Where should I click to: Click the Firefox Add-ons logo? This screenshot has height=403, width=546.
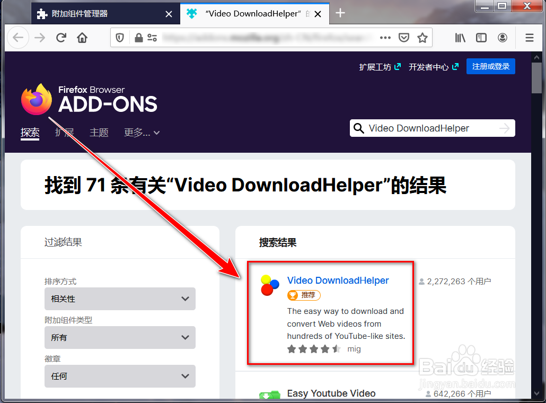coord(89,99)
